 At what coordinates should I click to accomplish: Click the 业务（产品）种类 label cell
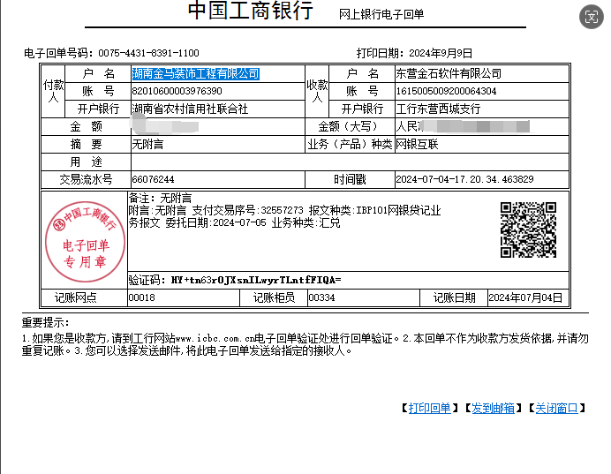point(350,145)
